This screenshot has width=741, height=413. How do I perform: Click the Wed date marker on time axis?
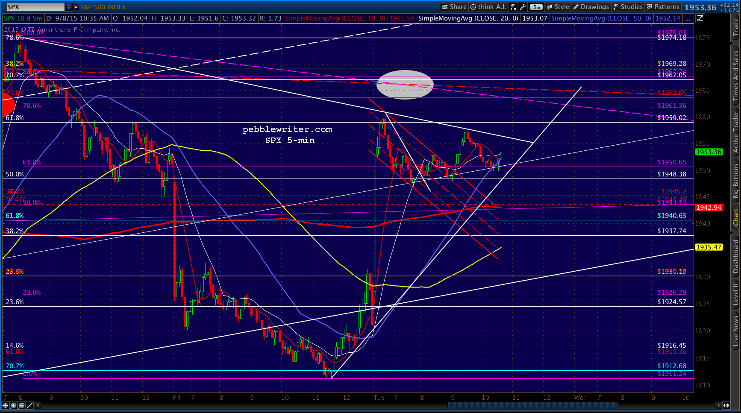[580, 398]
